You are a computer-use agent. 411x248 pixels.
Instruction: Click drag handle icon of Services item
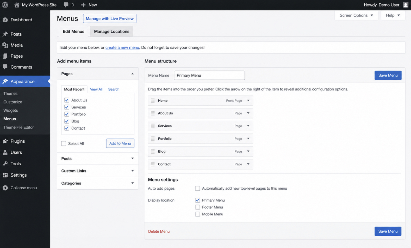(153, 126)
